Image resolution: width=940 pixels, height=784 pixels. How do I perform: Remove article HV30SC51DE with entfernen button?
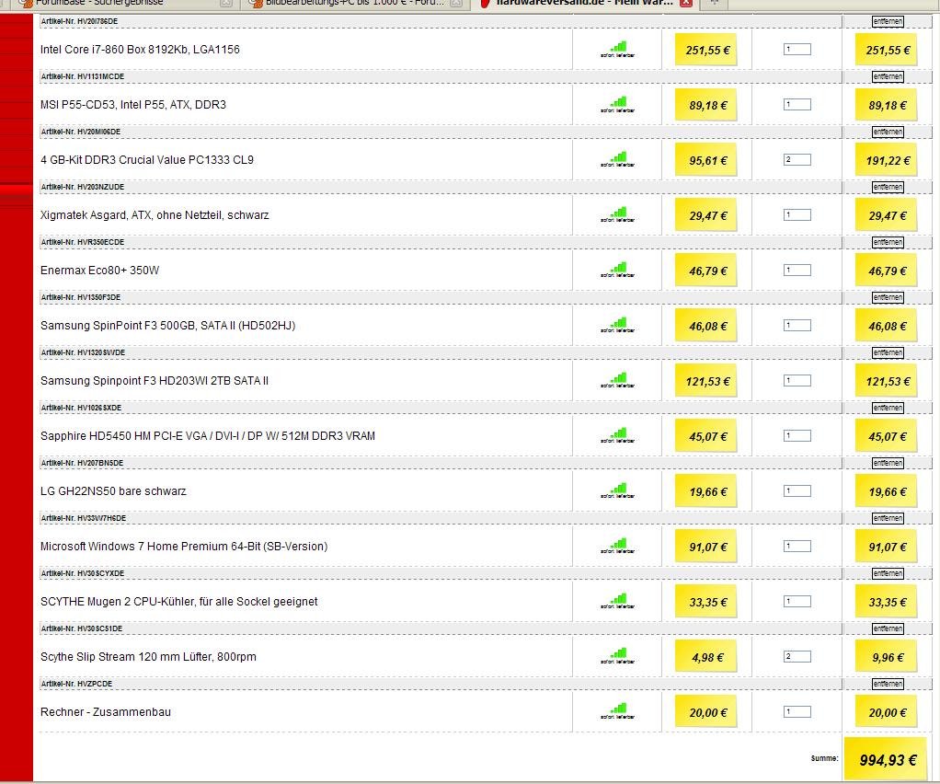[x=888, y=628]
